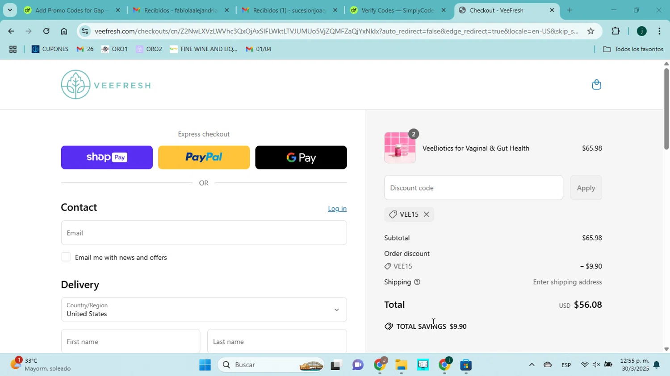Switch to Recibidos fabiolaalejandria tab
Viewport: 670px width, 376px height.
click(180, 10)
